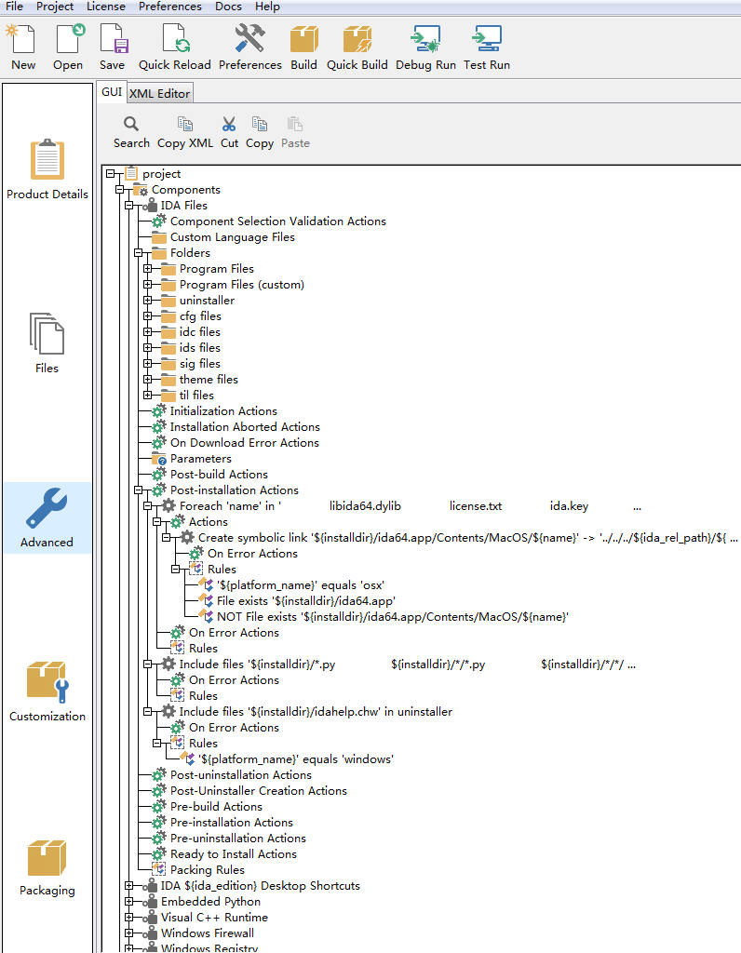
Task: Collapse the Components node
Action: (120, 190)
